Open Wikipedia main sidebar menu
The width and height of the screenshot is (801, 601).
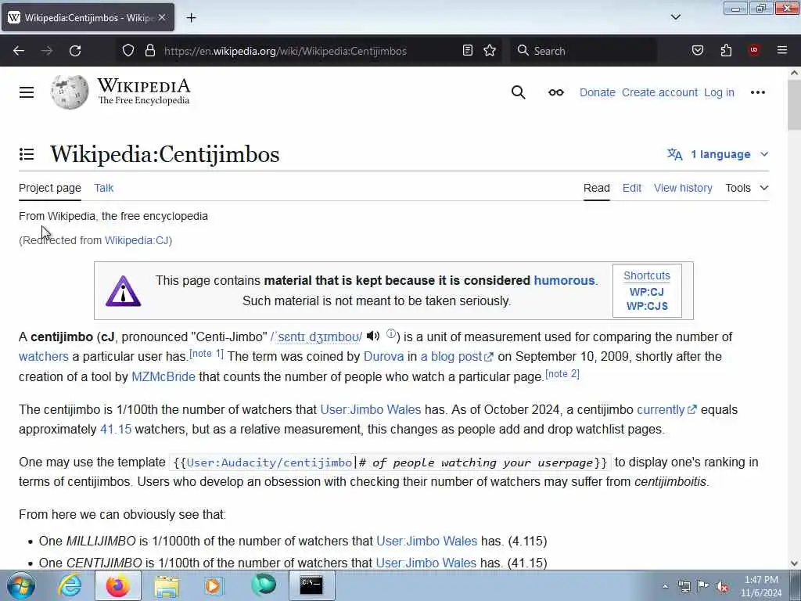(x=27, y=92)
